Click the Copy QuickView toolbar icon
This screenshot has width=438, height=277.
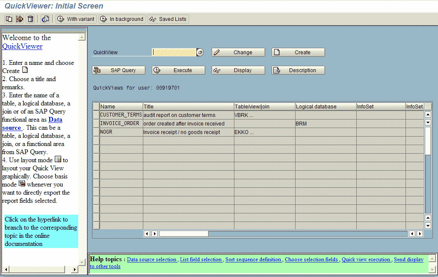point(9,19)
